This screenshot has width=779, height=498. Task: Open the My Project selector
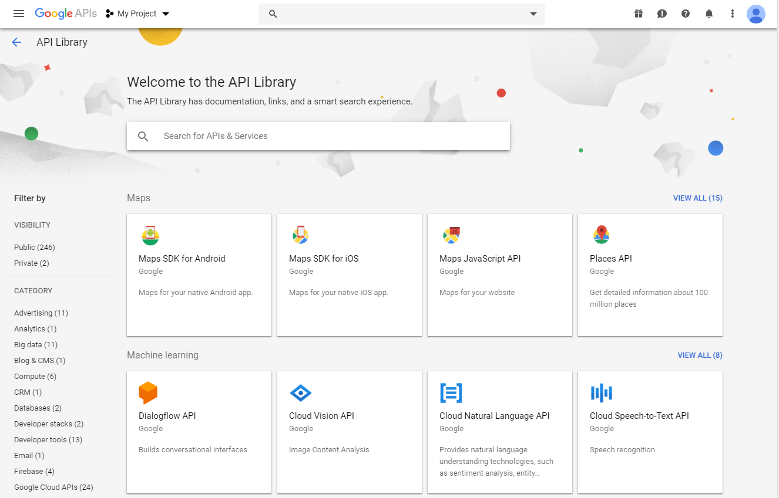(136, 13)
